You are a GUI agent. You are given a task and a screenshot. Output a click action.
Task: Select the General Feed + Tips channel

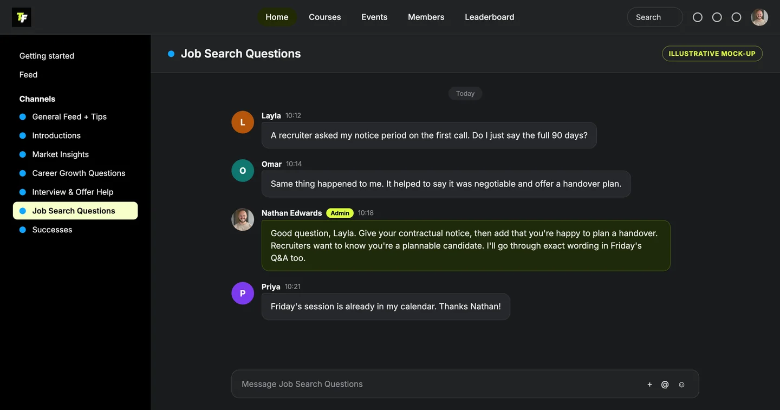75,116
